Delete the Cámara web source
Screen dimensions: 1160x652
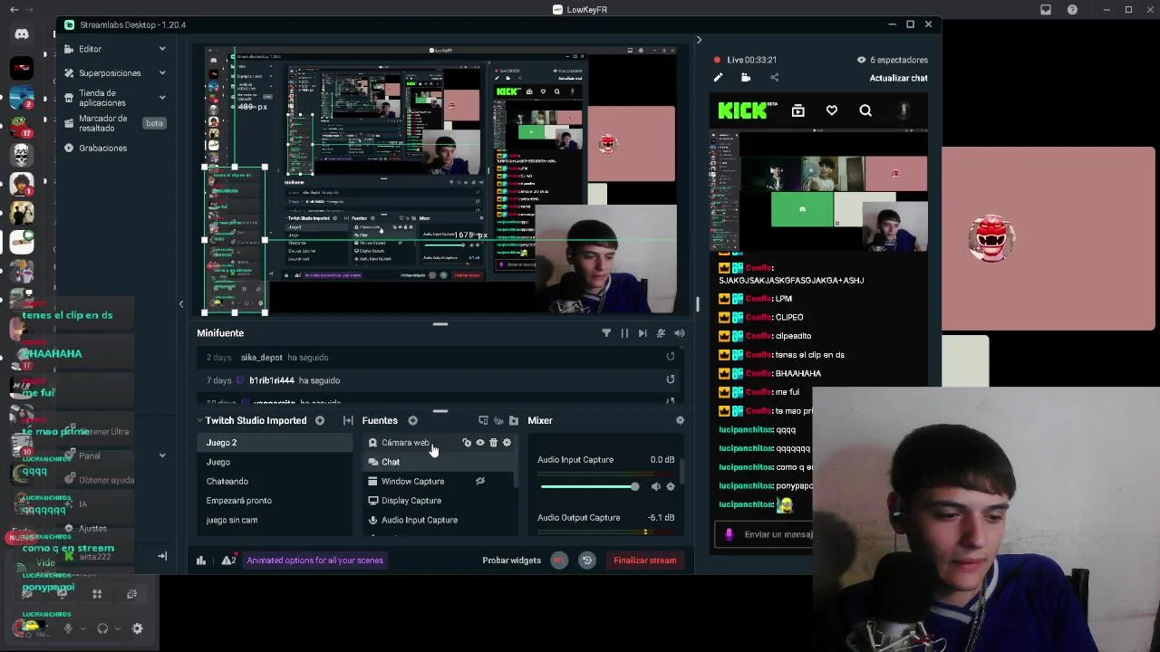[x=493, y=443]
